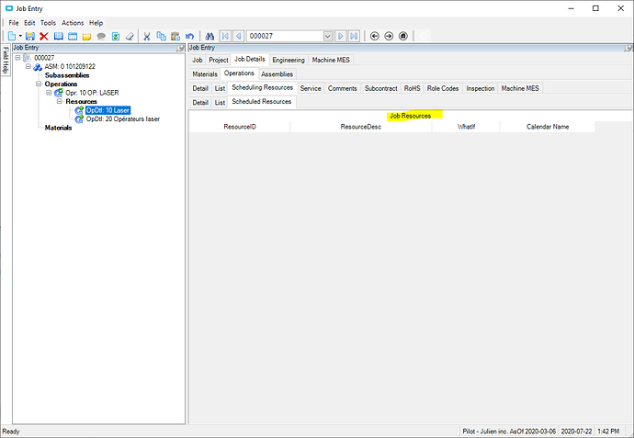Cut with the scissors icon
This screenshot has width=634, height=438.
tap(147, 36)
